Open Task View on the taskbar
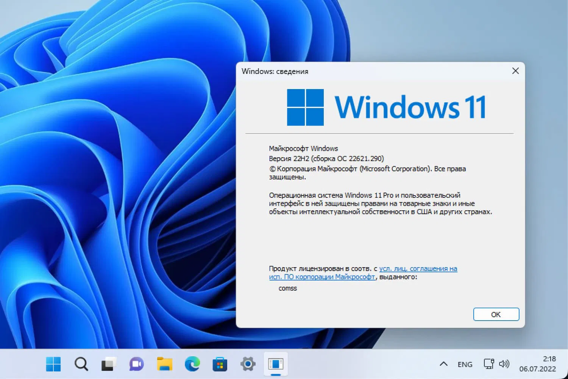 [x=108, y=364]
